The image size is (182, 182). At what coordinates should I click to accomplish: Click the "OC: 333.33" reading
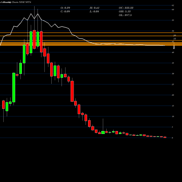pyautogui.click(x=126, y=8)
